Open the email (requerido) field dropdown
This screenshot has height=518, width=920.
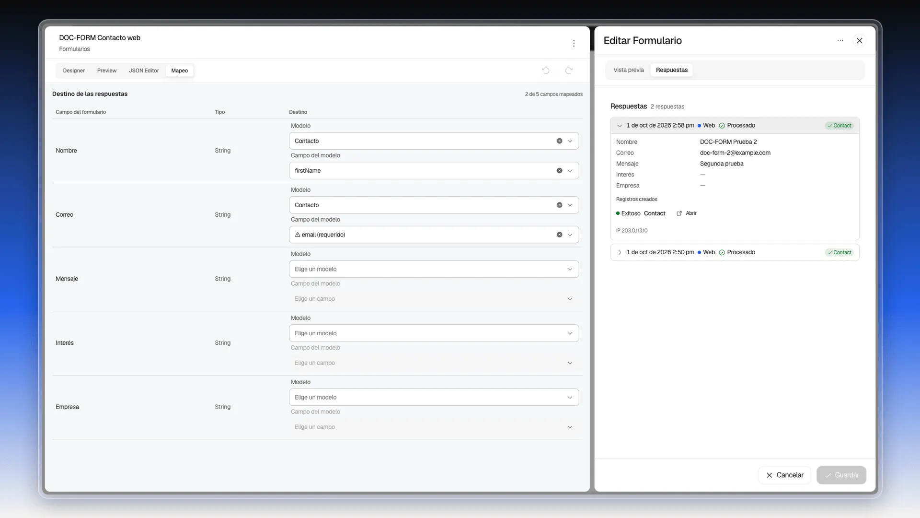[x=434, y=235]
